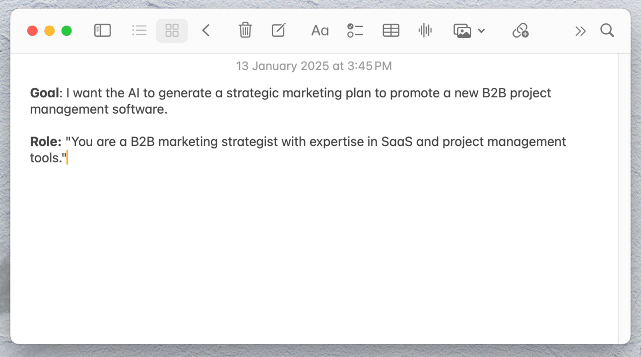Delete this note with trash icon
641x357 pixels.
tap(245, 31)
